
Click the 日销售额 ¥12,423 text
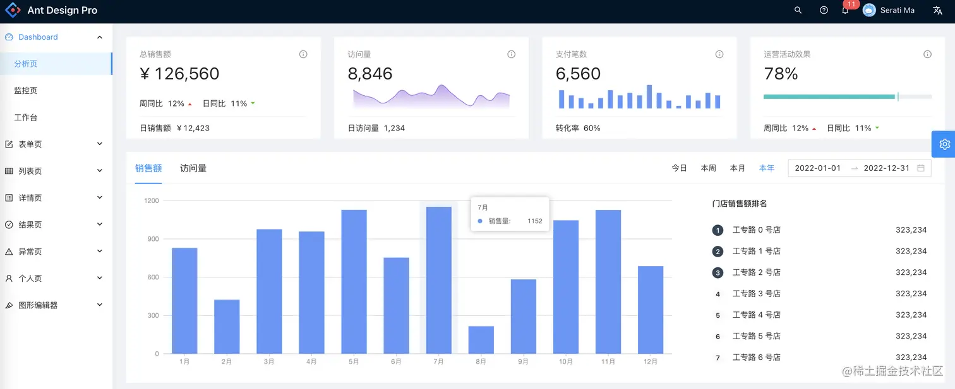click(174, 128)
